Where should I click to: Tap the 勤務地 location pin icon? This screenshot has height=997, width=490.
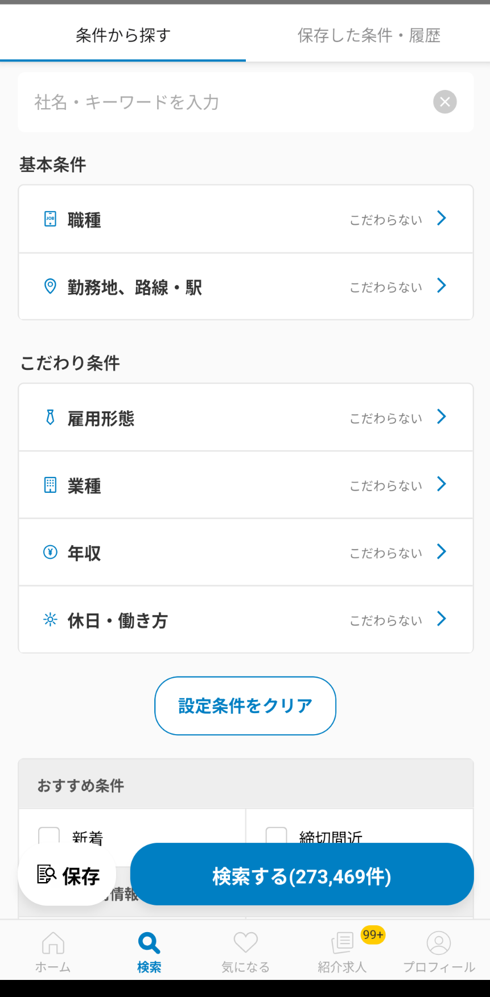[x=51, y=286]
